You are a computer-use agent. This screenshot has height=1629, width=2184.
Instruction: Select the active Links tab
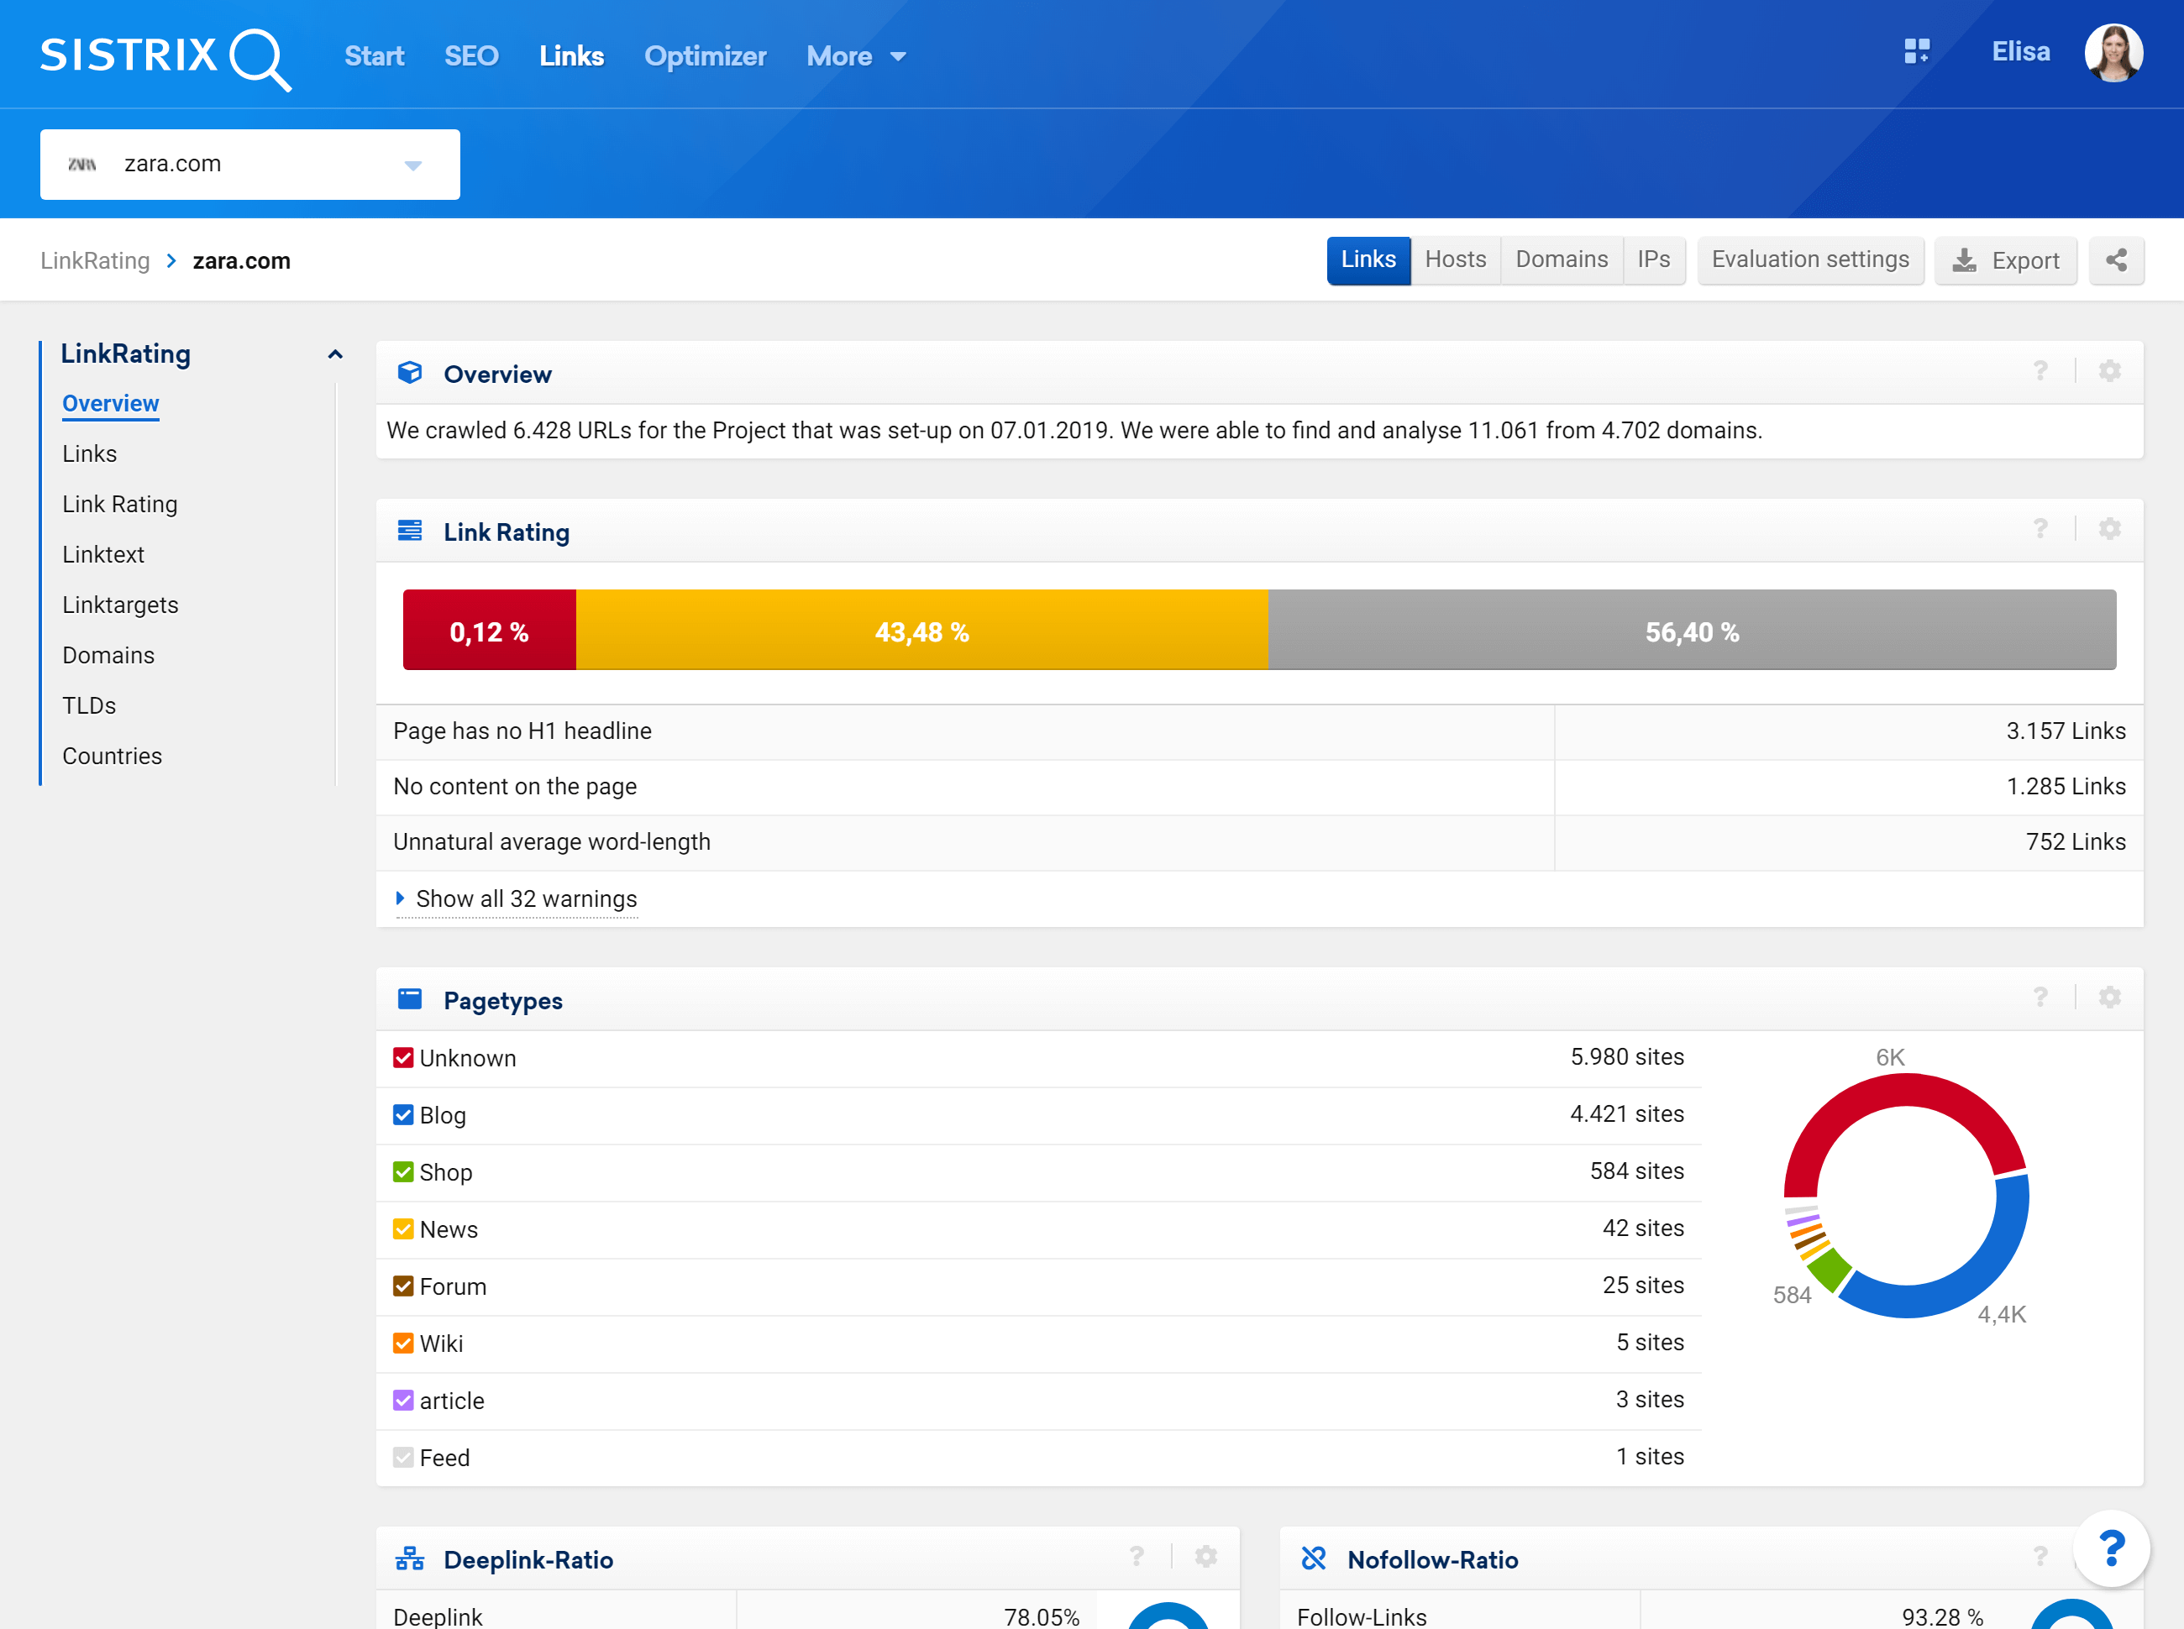pyautogui.click(x=1368, y=259)
